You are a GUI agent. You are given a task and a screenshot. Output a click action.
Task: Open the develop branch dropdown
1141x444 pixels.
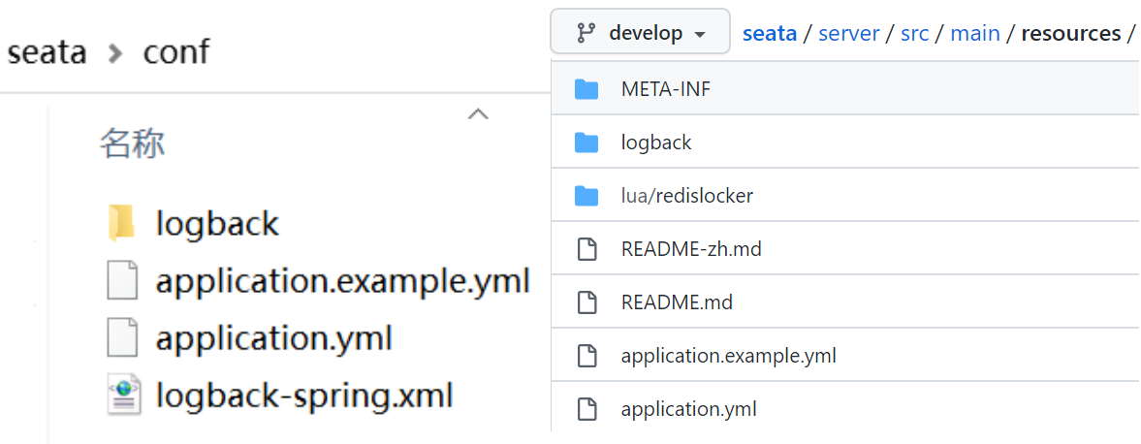pyautogui.click(x=641, y=31)
